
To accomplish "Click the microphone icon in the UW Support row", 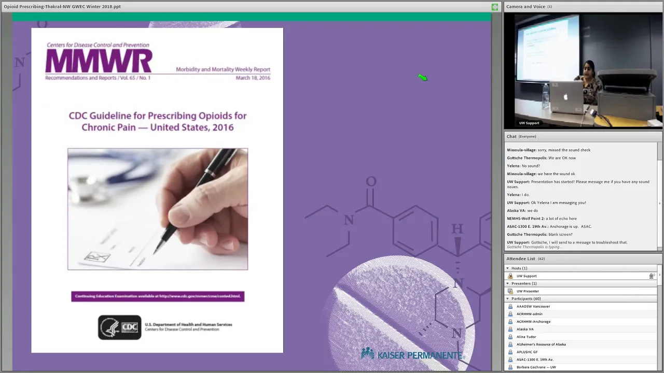I will coord(652,276).
